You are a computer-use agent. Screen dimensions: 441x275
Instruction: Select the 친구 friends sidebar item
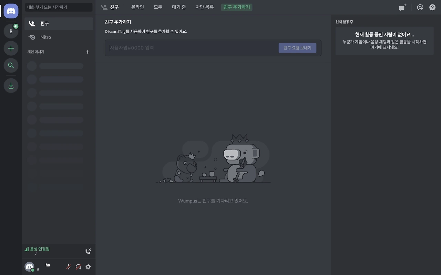59,24
